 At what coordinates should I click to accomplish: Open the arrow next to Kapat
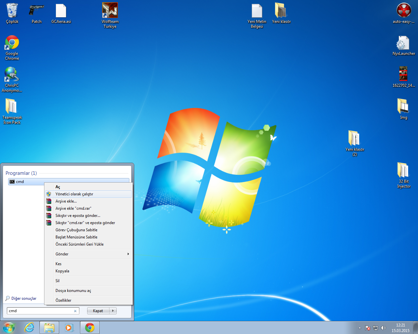[x=113, y=311]
